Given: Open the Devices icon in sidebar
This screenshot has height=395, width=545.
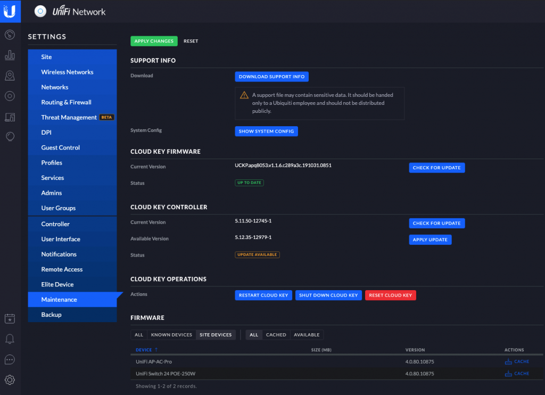Looking at the screenshot, I should tap(10, 96).
